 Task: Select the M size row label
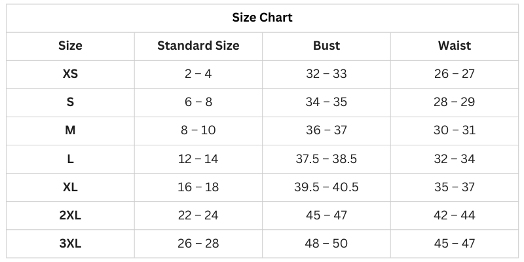(70, 130)
